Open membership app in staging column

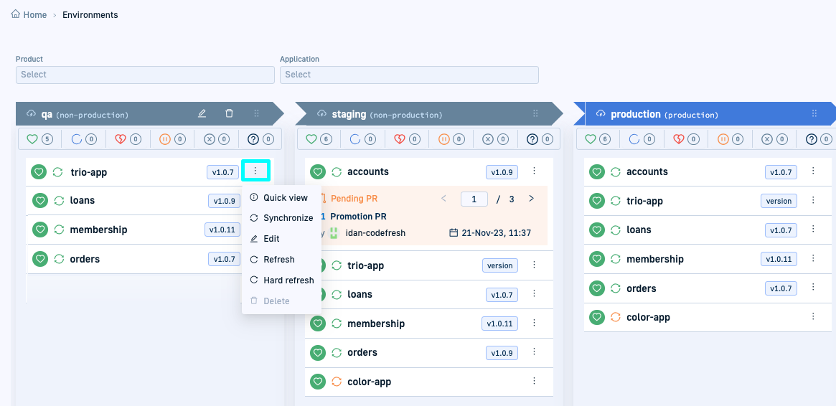(x=375, y=324)
